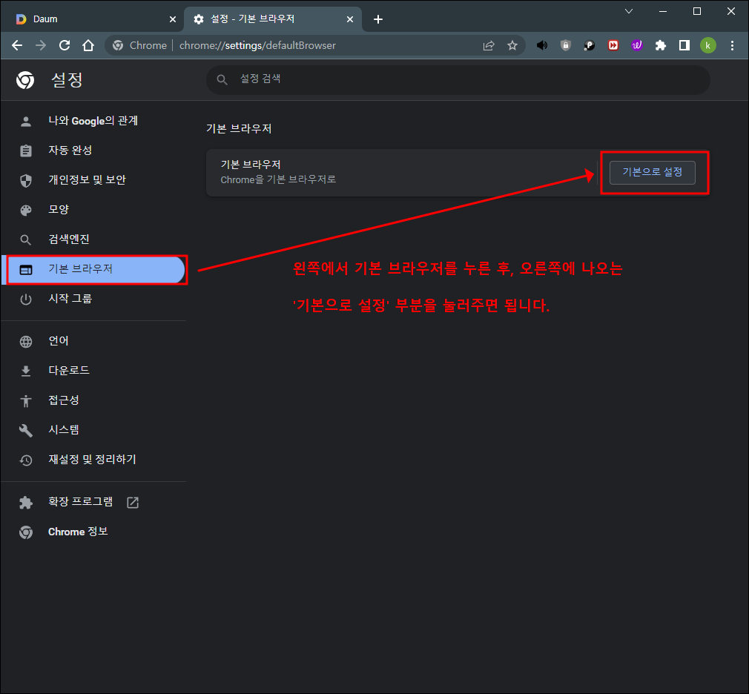Click the shield lock extension icon

click(566, 45)
